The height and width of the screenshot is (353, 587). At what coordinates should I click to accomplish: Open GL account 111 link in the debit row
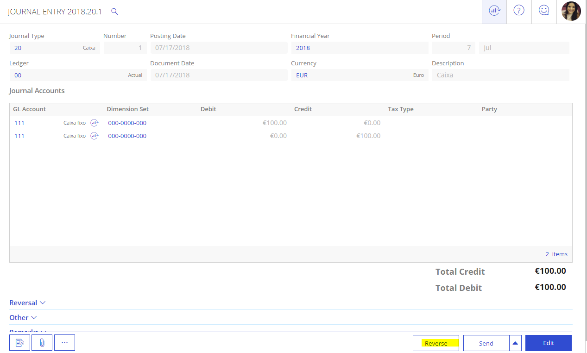pos(19,123)
